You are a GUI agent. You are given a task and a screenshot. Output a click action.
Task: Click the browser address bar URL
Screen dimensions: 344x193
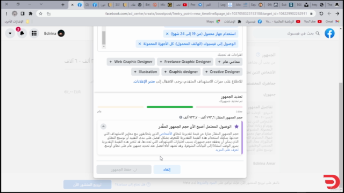click(x=206, y=13)
